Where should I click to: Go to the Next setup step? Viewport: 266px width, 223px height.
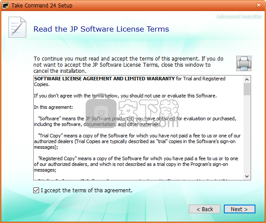point(239,209)
